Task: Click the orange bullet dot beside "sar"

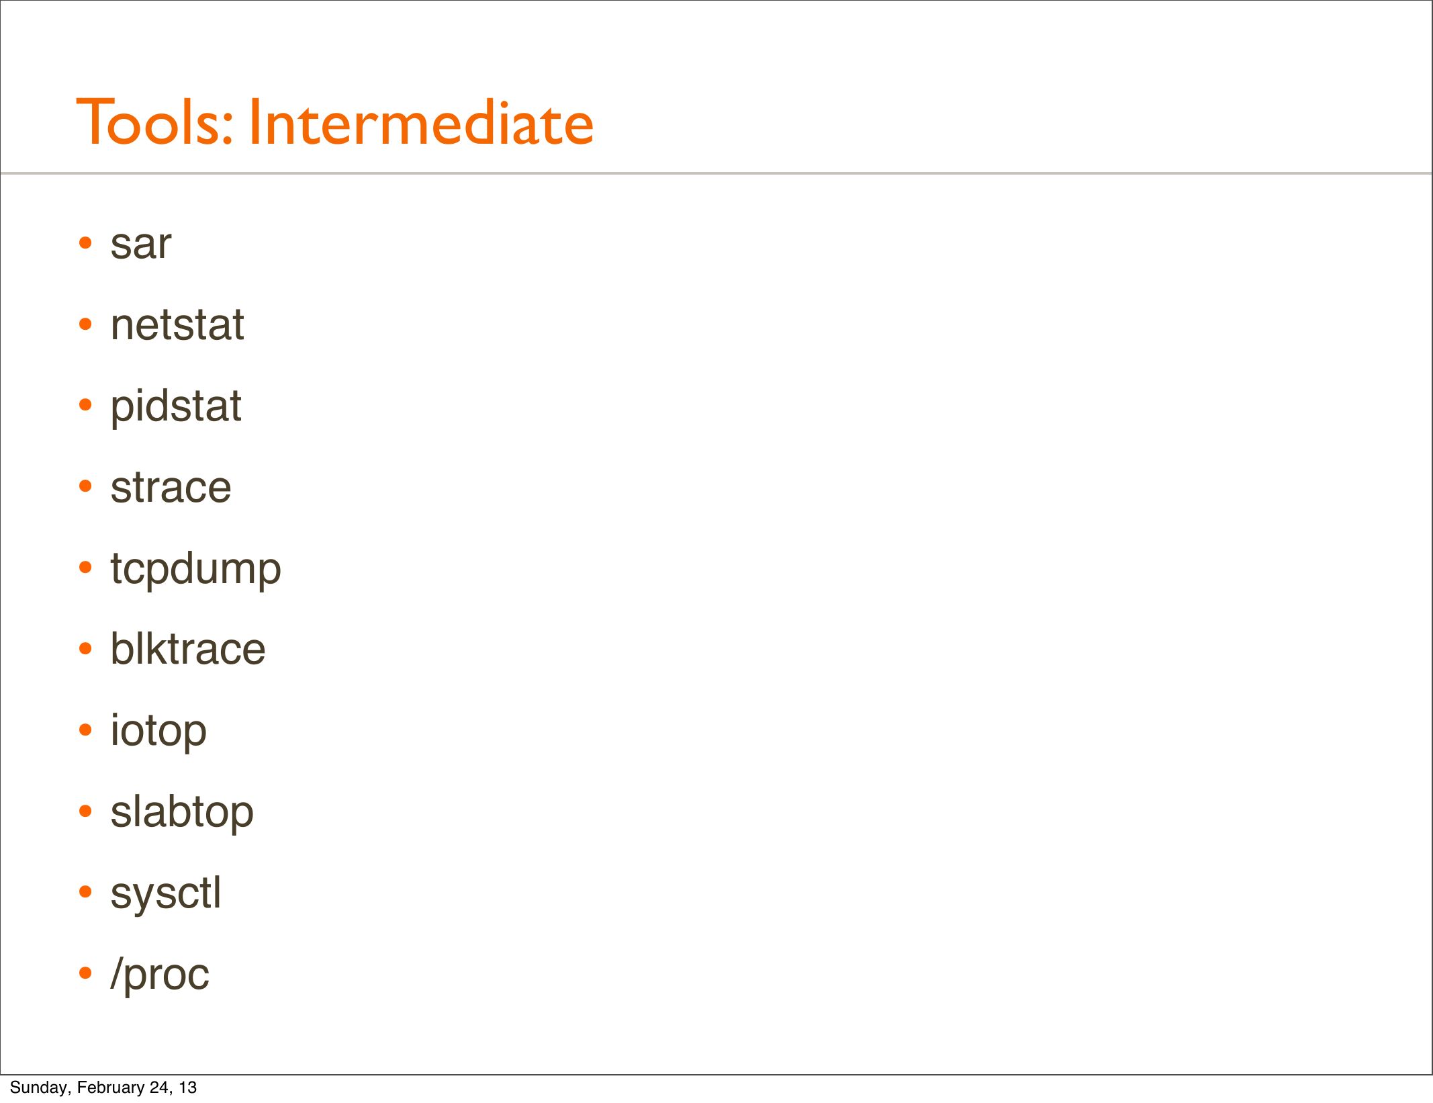Action: tap(85, 243)
